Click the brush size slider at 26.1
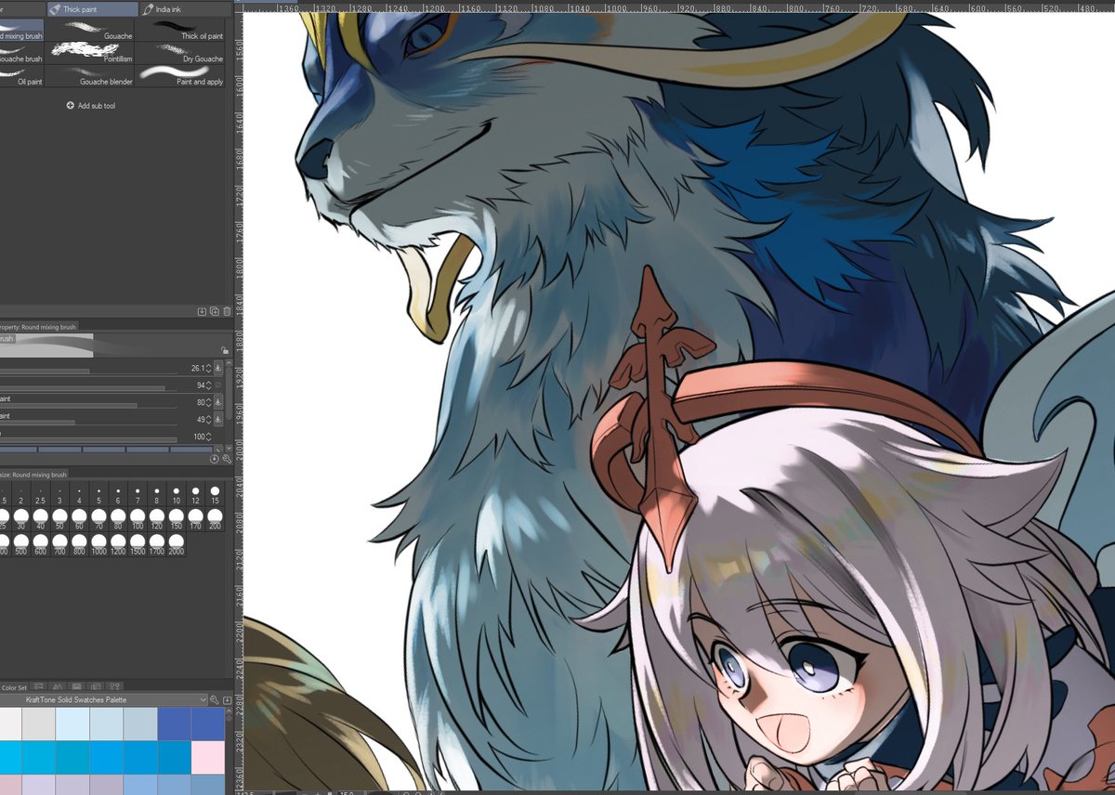 88,371
